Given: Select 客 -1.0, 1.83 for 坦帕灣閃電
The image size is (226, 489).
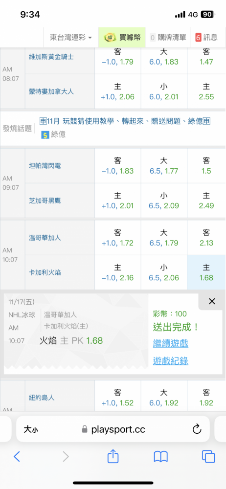Looking at the screenshot, I should 118,166.
